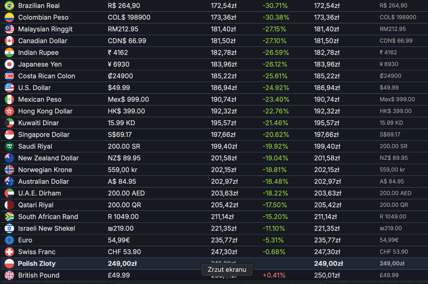Click the South African flag icon
The image size is (428, 284).
tap(9, 217)
